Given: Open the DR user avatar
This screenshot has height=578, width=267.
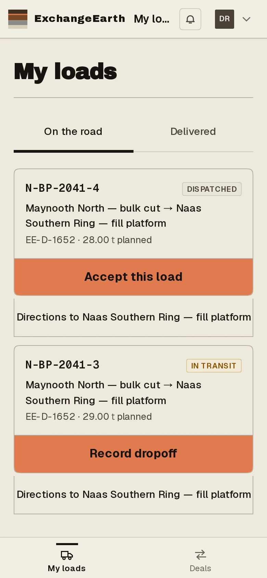Looking at the screenshot, I should click(225, 19).
